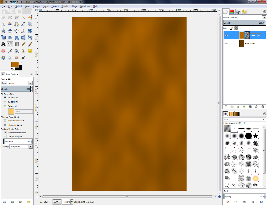This screenshot has height=205, width=267.
Task: Open the Fill by Composite dropdown
Action: click(30, 147)
